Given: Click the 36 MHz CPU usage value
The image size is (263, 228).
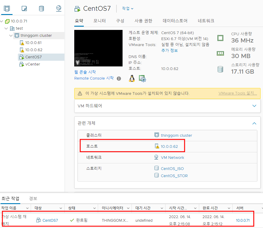Looking at the screenshot, I should coord(242,41).
